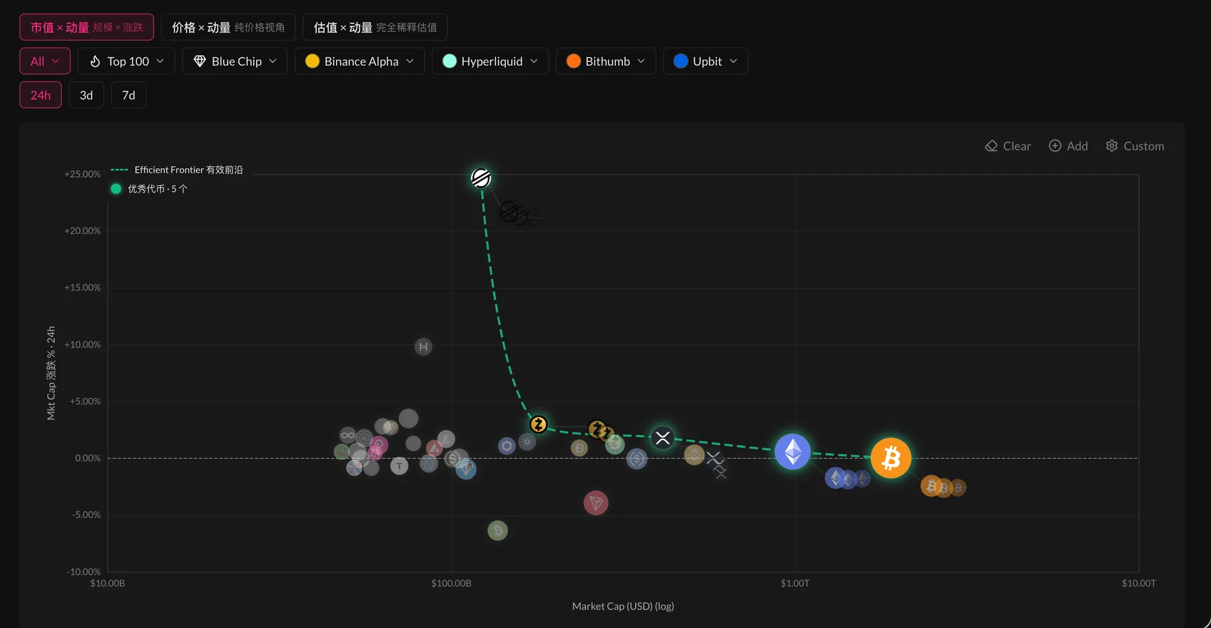
Task: Click the red Tron bubble below zero
Action: [x=596, y=503]
